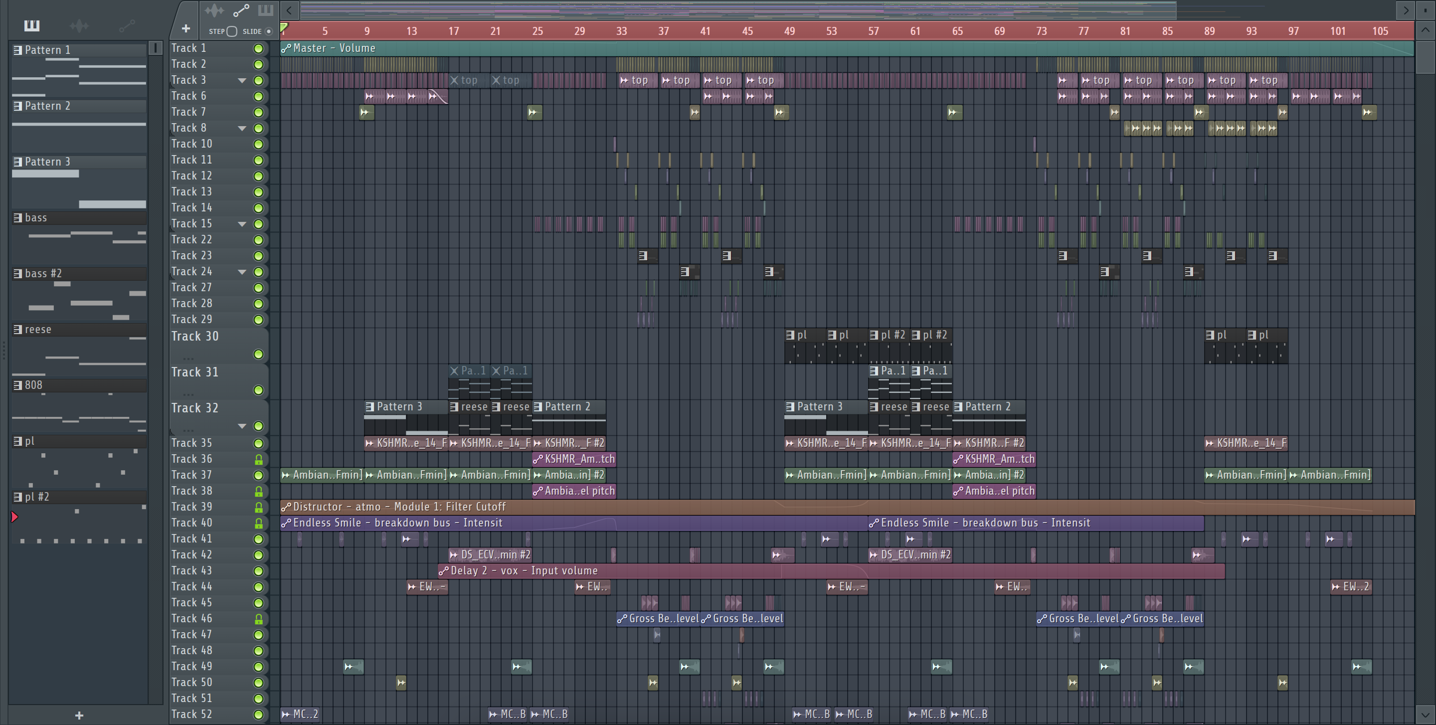Add a new track with the plus button
The image size is (1436, 725).
[x=185, y=28]
